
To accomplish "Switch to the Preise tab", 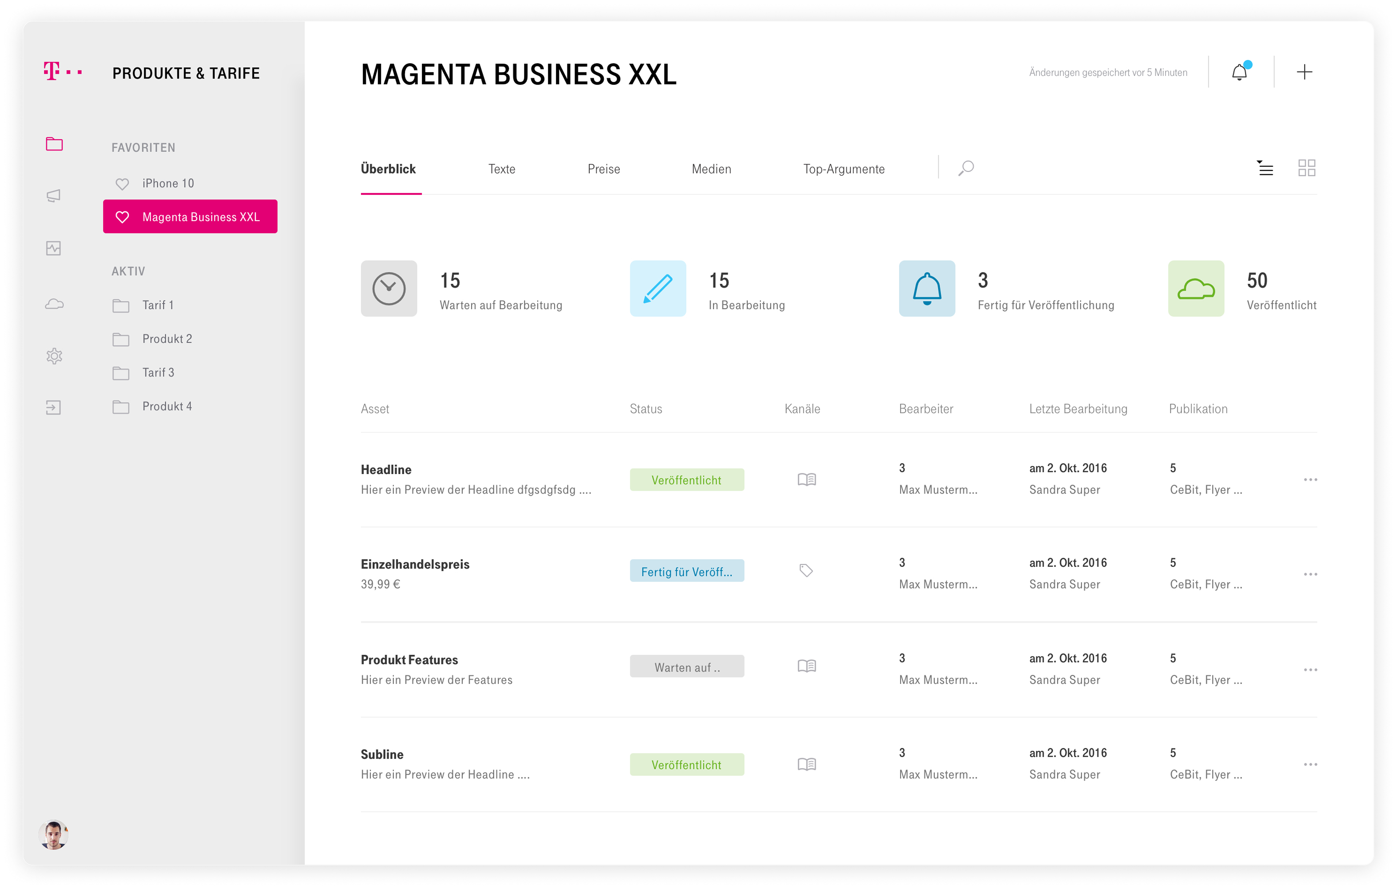I will 603,169.
